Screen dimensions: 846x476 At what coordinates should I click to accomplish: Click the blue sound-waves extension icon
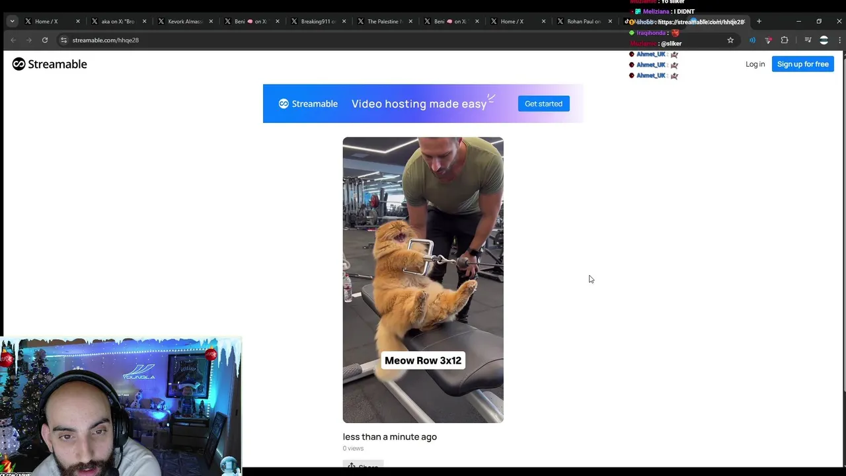pyautogui.click(x=752, y=40)
